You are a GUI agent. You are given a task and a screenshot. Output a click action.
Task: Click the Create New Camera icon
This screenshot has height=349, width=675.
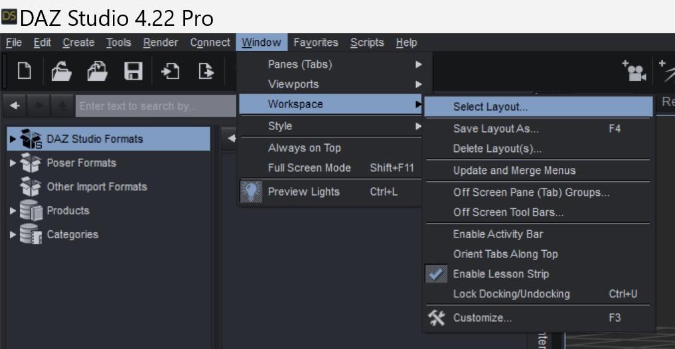pos(635,71)
